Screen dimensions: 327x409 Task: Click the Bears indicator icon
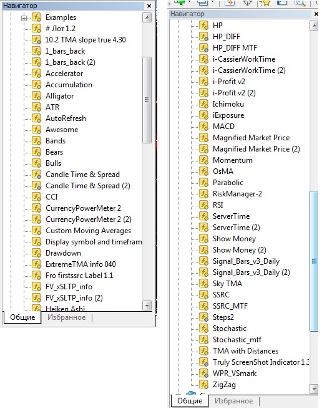tap(37, 152)
